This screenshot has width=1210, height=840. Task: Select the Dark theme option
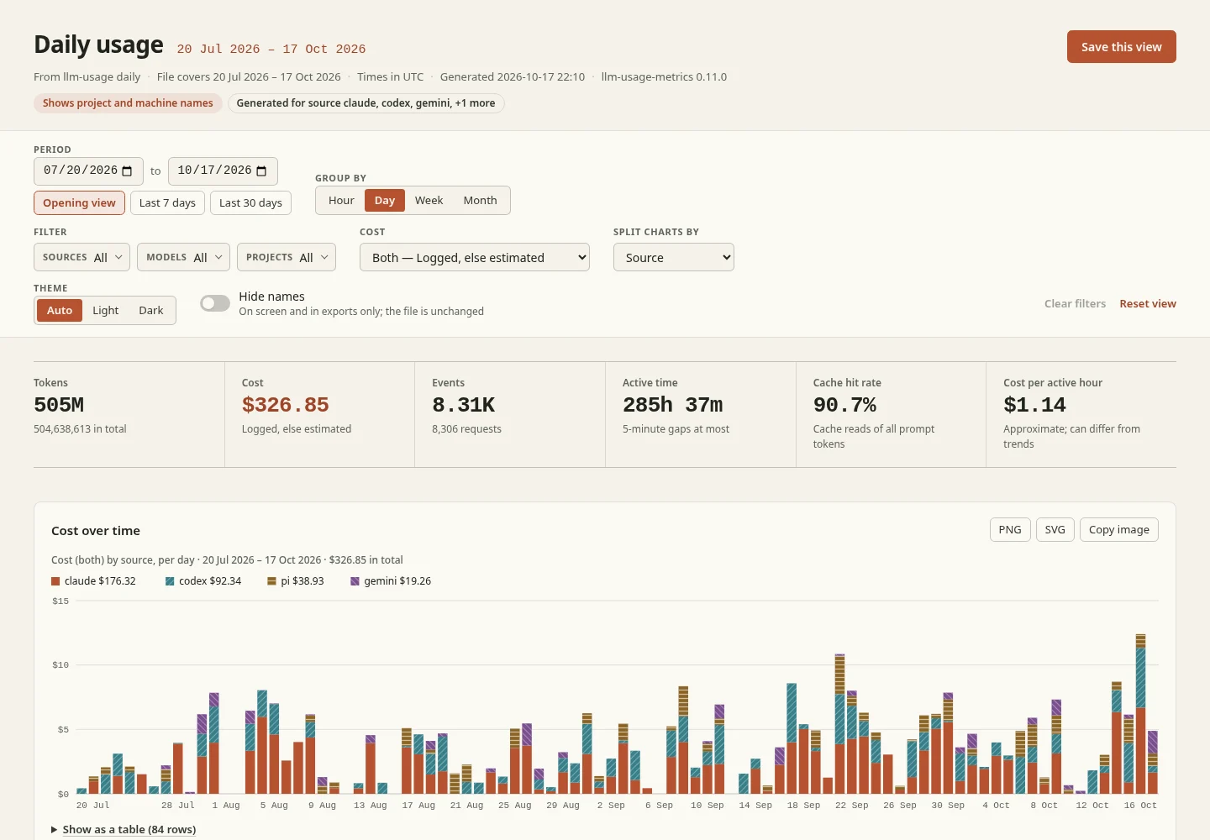point(151,310)
